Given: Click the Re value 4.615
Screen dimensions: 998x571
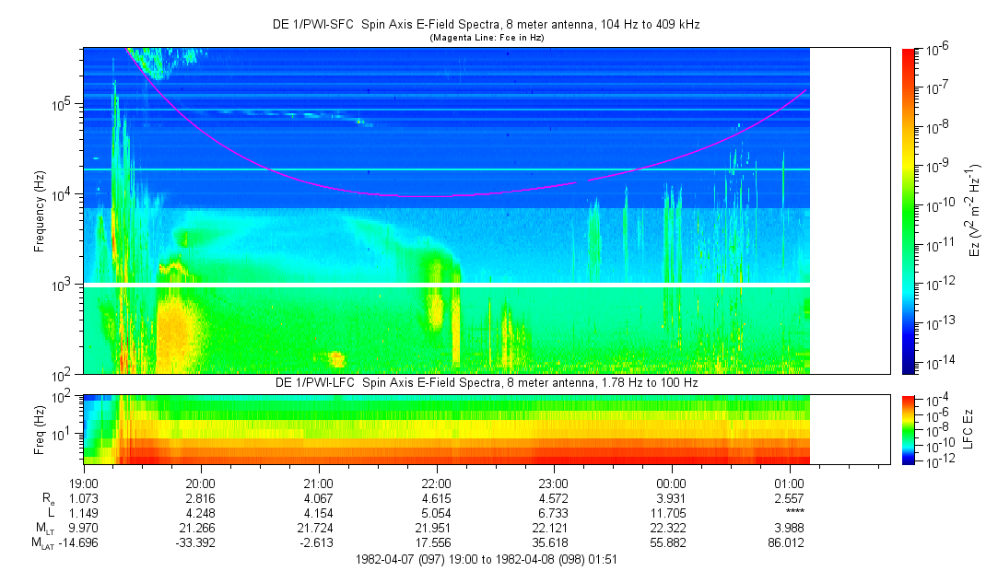Looking at the screenshot, I should click(x=436, y=498).
